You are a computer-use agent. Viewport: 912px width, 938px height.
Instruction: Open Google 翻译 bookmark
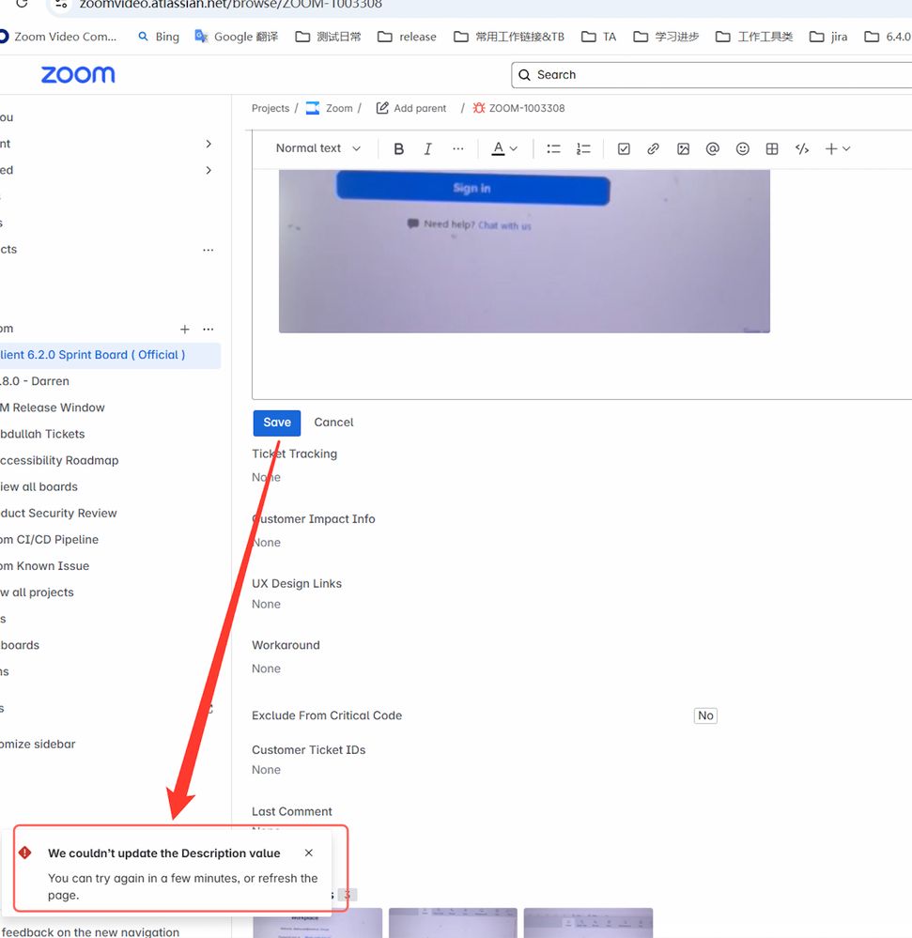[237, 37]
